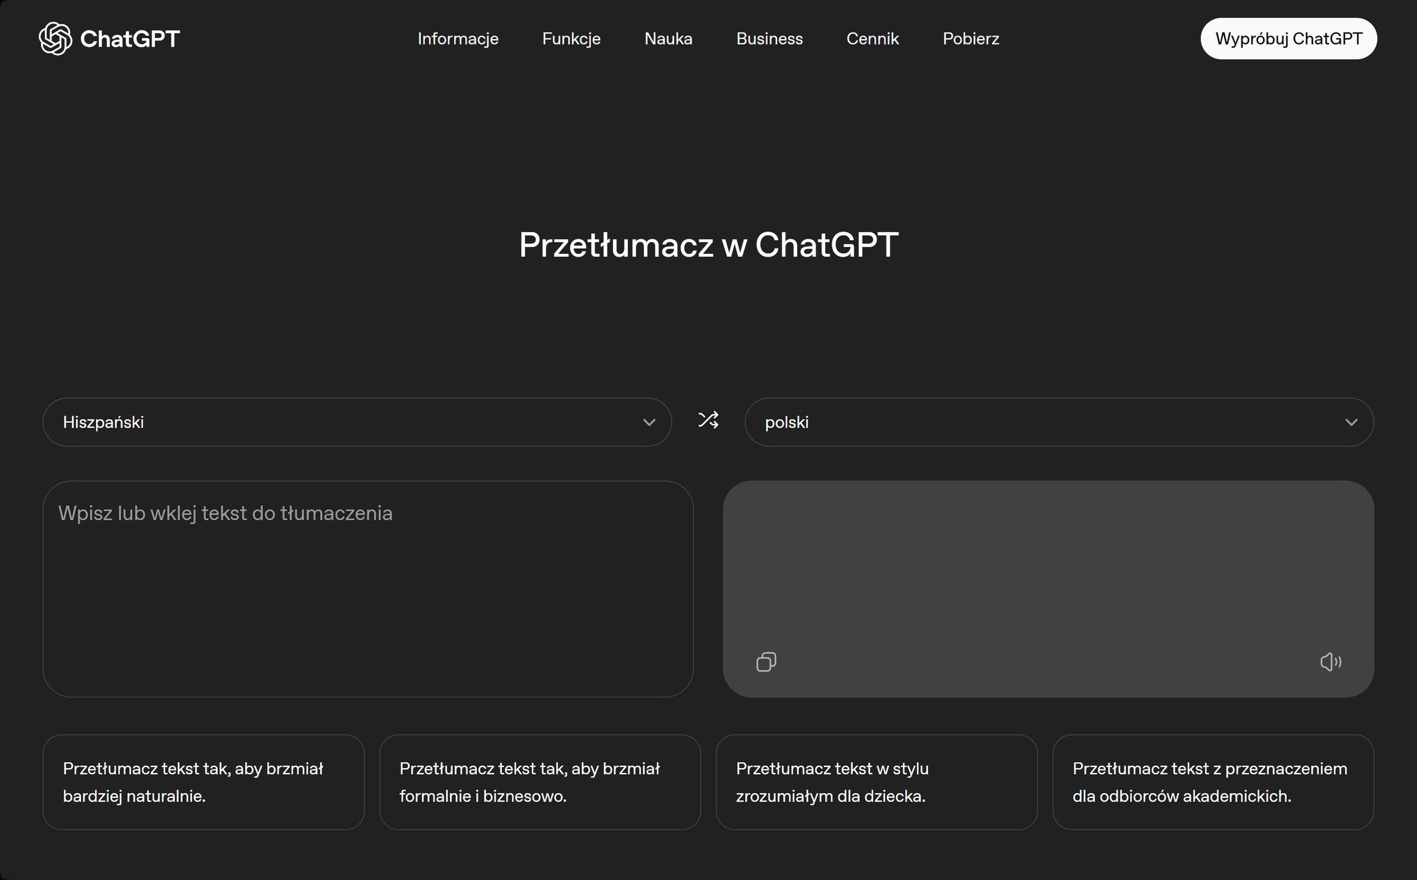This screenshot has width=1417, height=880.
Task: Choose the 'zrozumiałym dla dziecka' suggestion
Action: (877, 782)
